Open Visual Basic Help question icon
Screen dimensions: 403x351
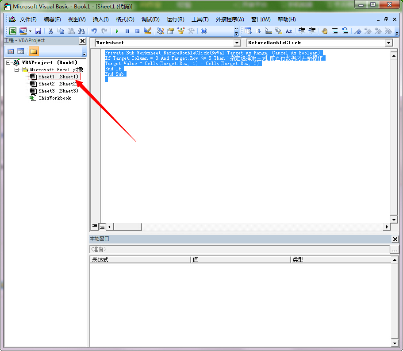pos(204,31)
